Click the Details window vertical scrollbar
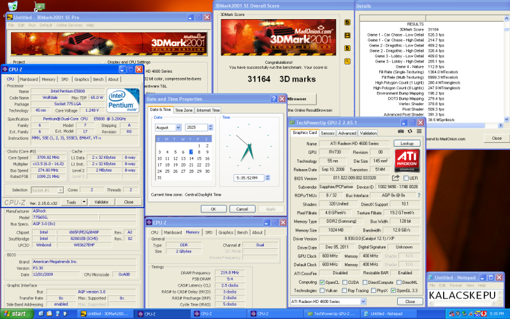The width and height of the screenshot is (510, 319). click(x=506, y=68)
